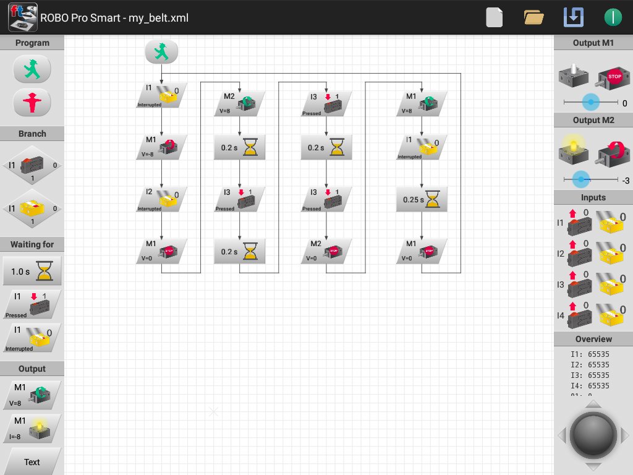Screen dimensions: 633x475
Task: Open an existing program via the folder icon
Action: (x=533, y=17)
